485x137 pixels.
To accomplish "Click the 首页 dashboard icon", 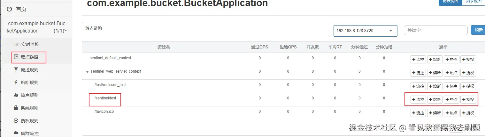I will click(x=9, y=9).
